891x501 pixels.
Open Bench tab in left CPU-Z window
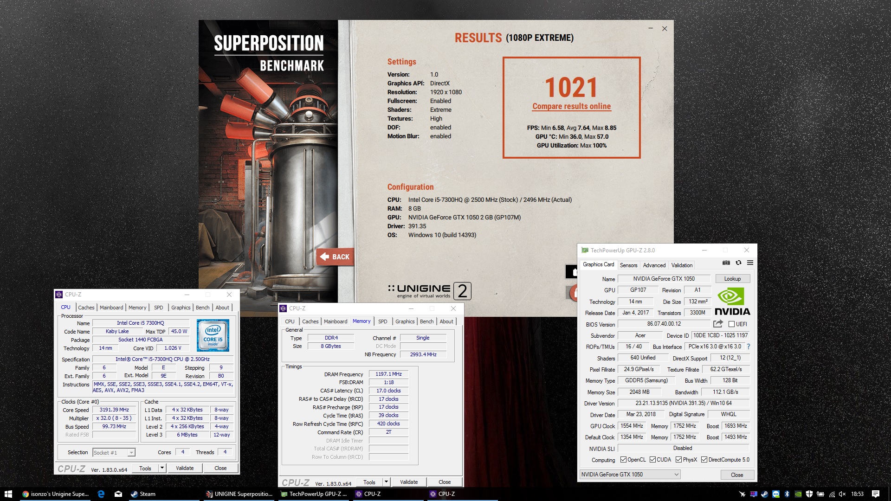click(202, 308)
